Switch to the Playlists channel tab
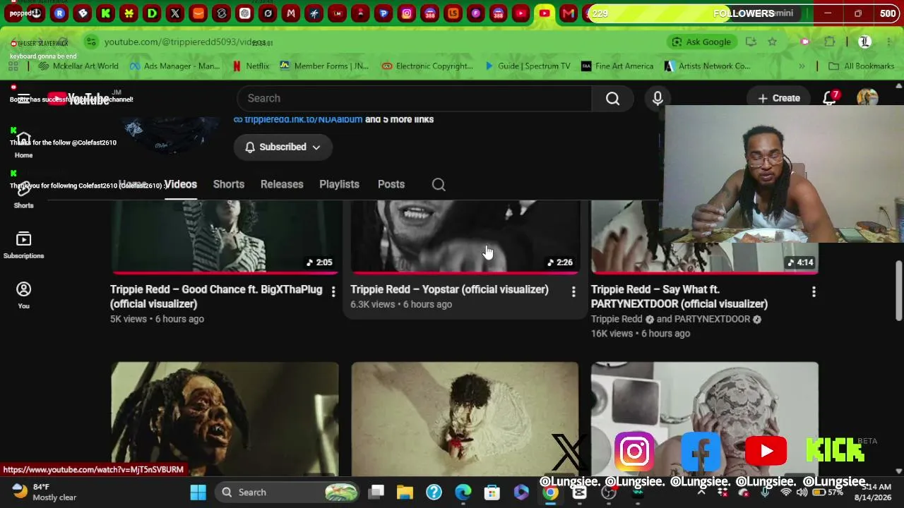The image size is (904, 508). [x=339, y=185]
